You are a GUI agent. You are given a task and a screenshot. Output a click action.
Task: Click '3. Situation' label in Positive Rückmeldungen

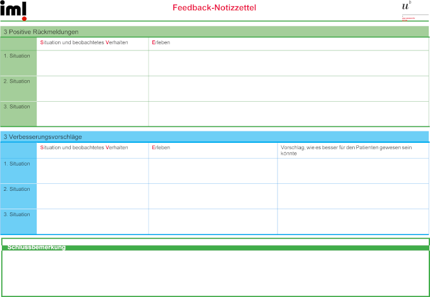[16, 107]
